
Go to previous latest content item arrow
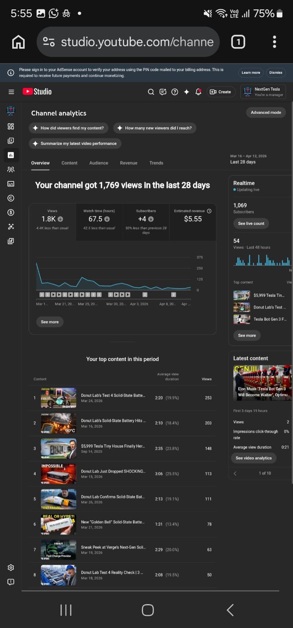pos(235,473)
